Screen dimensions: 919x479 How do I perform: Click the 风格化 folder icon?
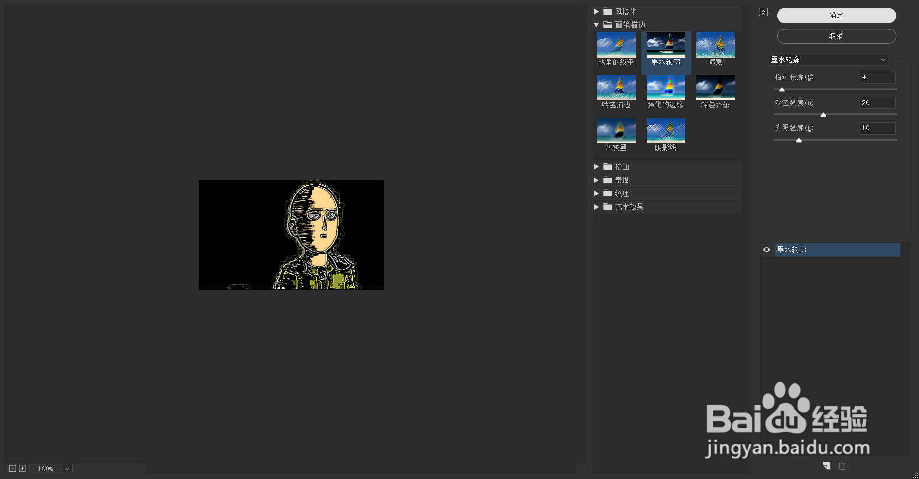[x=607, y=12]
